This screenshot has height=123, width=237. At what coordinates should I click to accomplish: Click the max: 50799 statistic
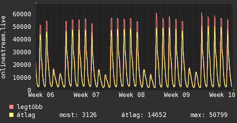pos(209,115)
